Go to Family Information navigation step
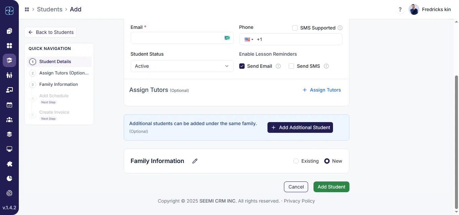Image resolution: width=459 pixels, height=215 pixels. (x=59, y=85)
